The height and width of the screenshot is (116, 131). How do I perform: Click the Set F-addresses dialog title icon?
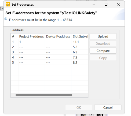click(8, 4)
